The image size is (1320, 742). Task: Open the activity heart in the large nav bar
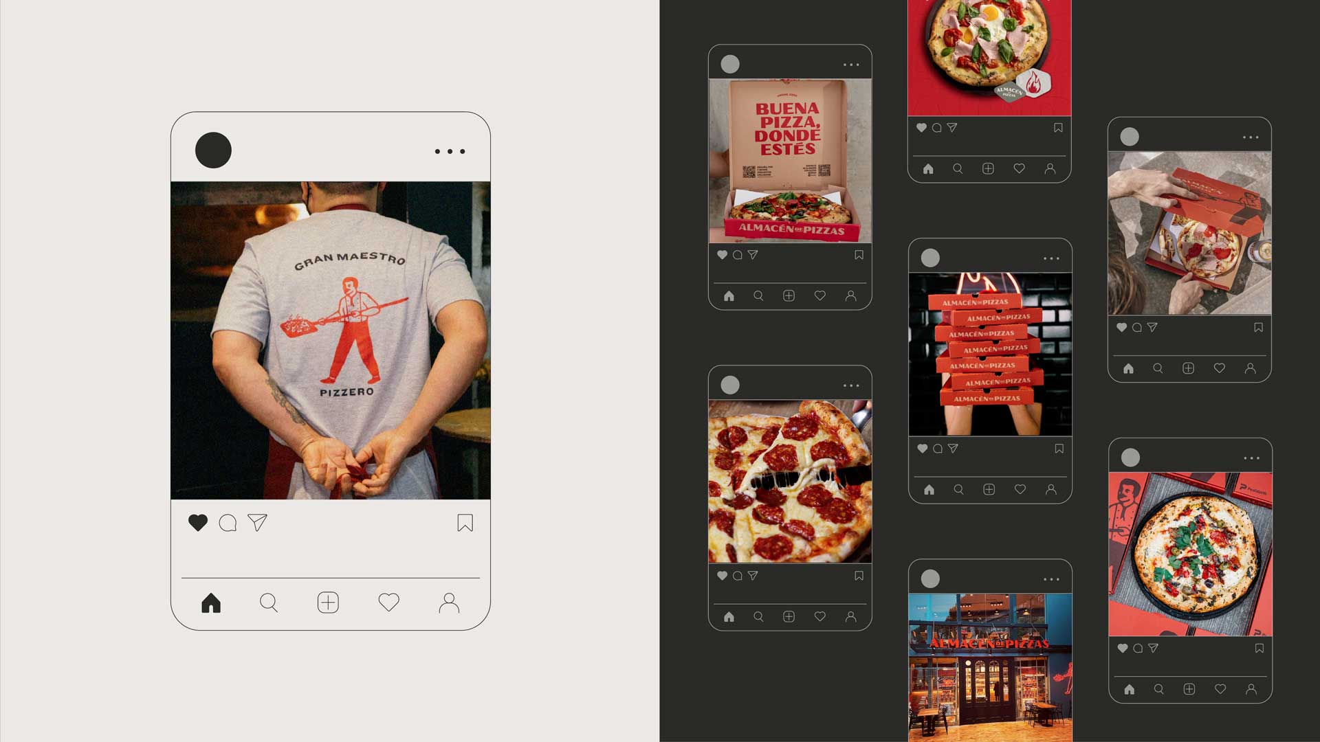[x=388, y=603]
